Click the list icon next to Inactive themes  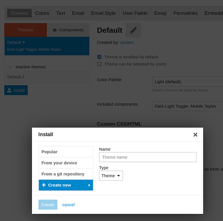click(x=9, y=67)
